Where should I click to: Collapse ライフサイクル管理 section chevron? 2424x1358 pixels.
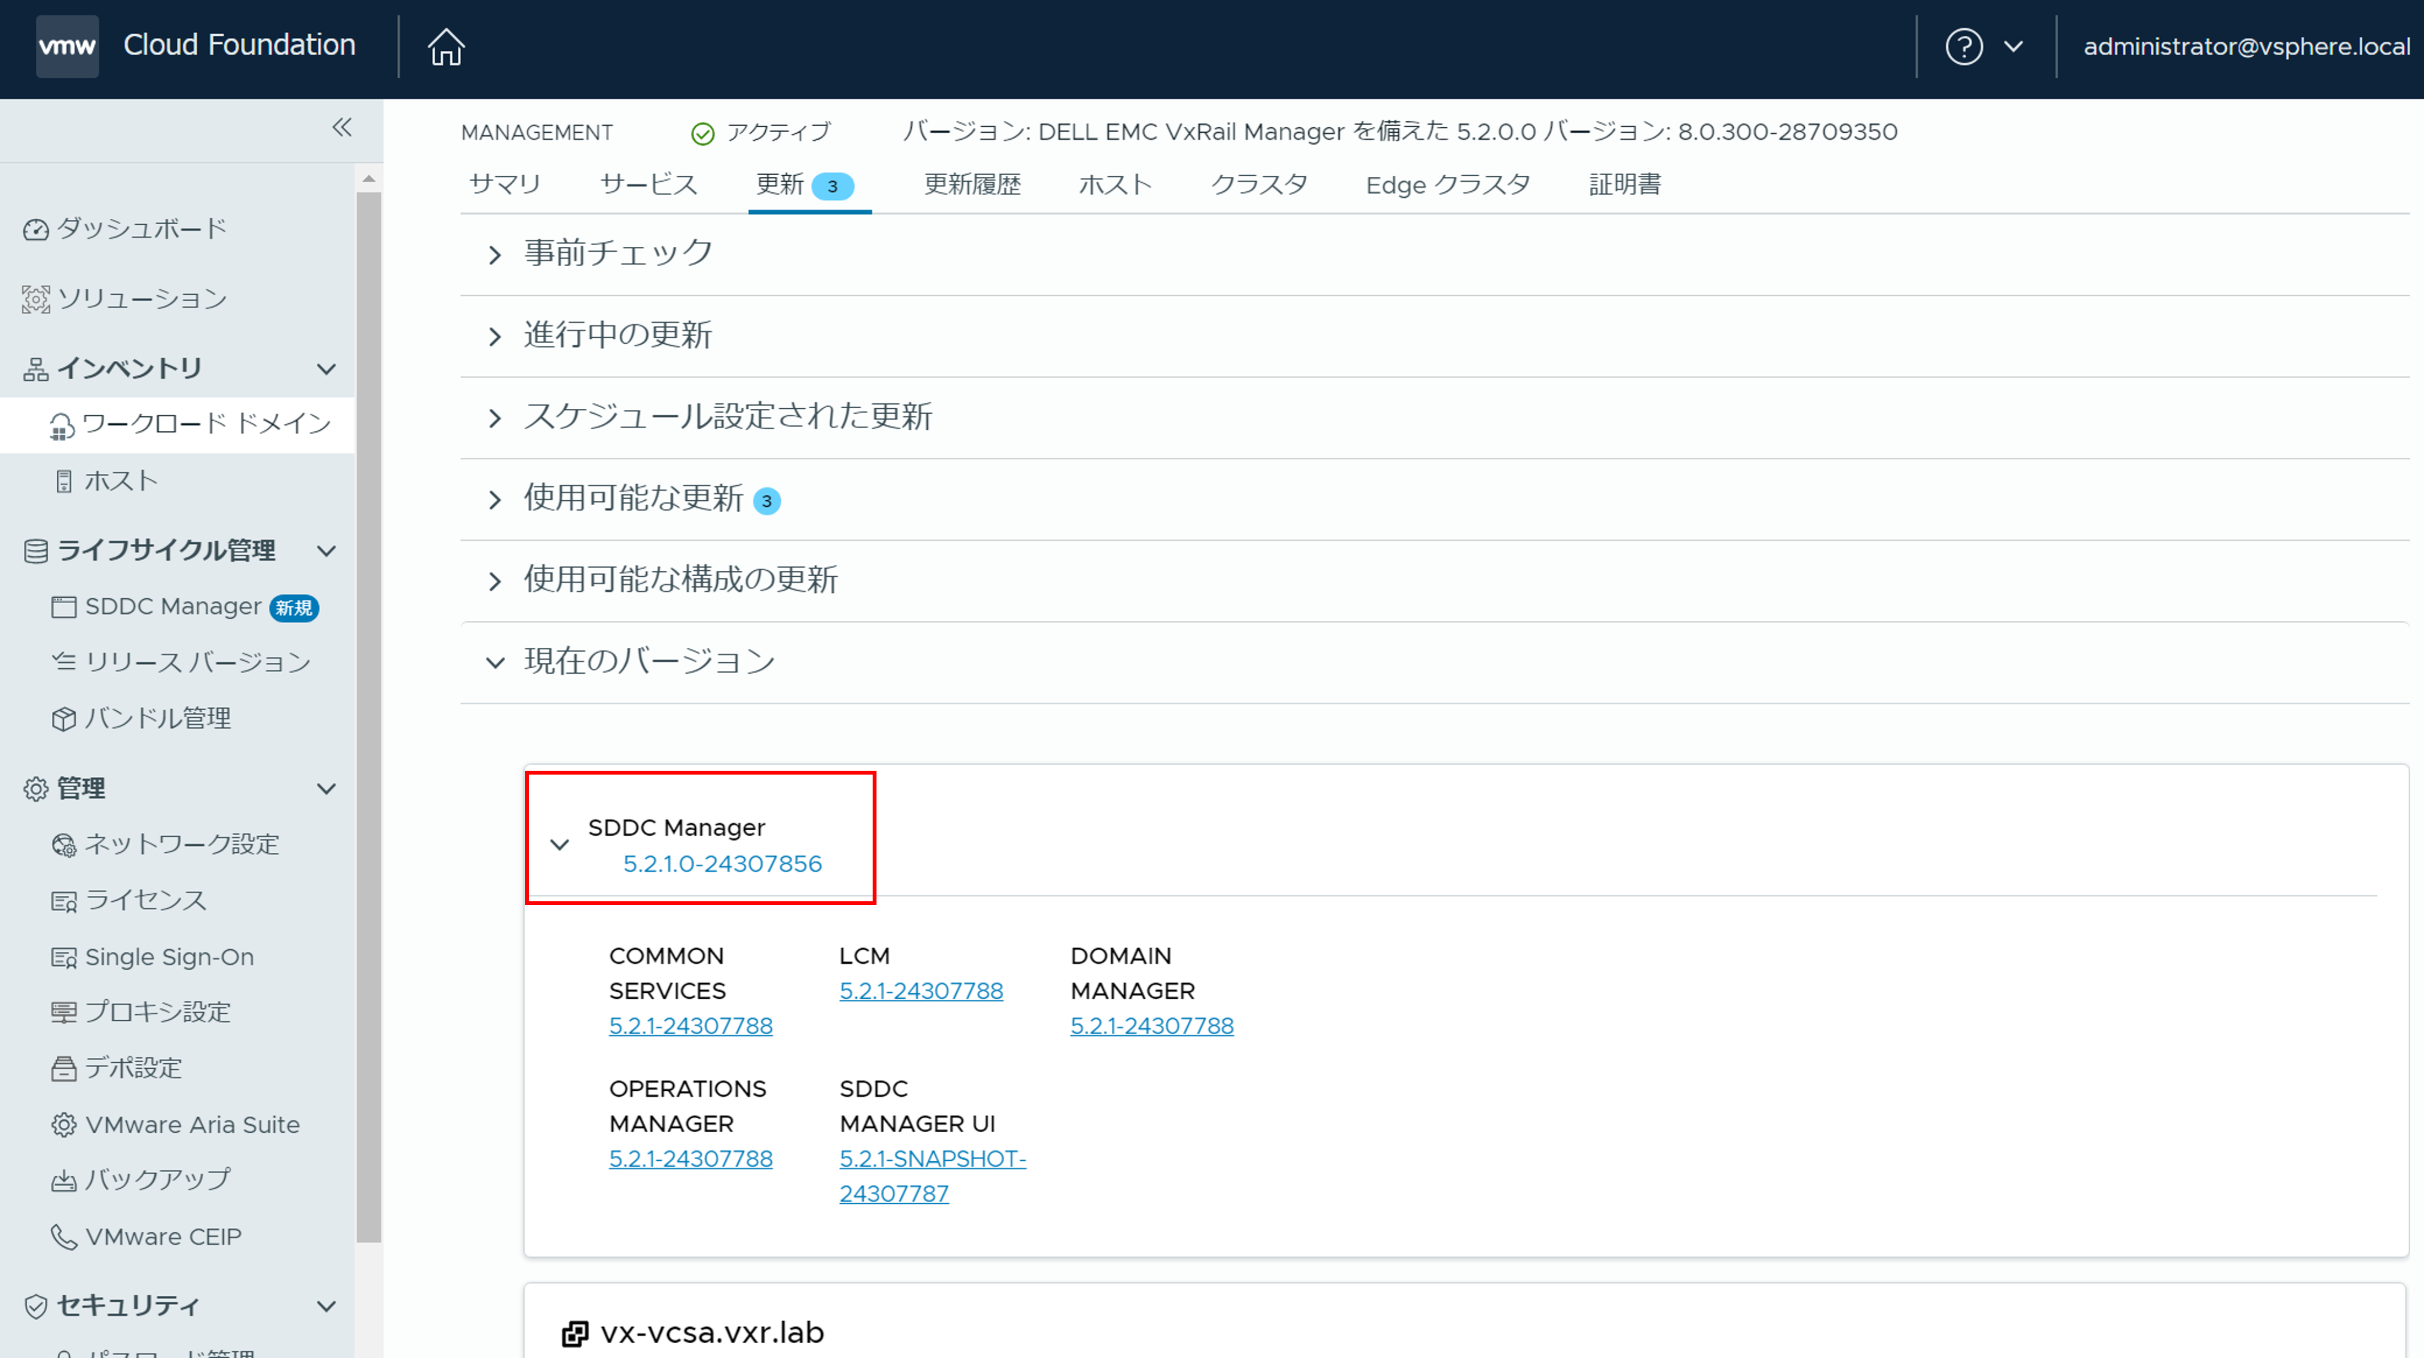327,550
